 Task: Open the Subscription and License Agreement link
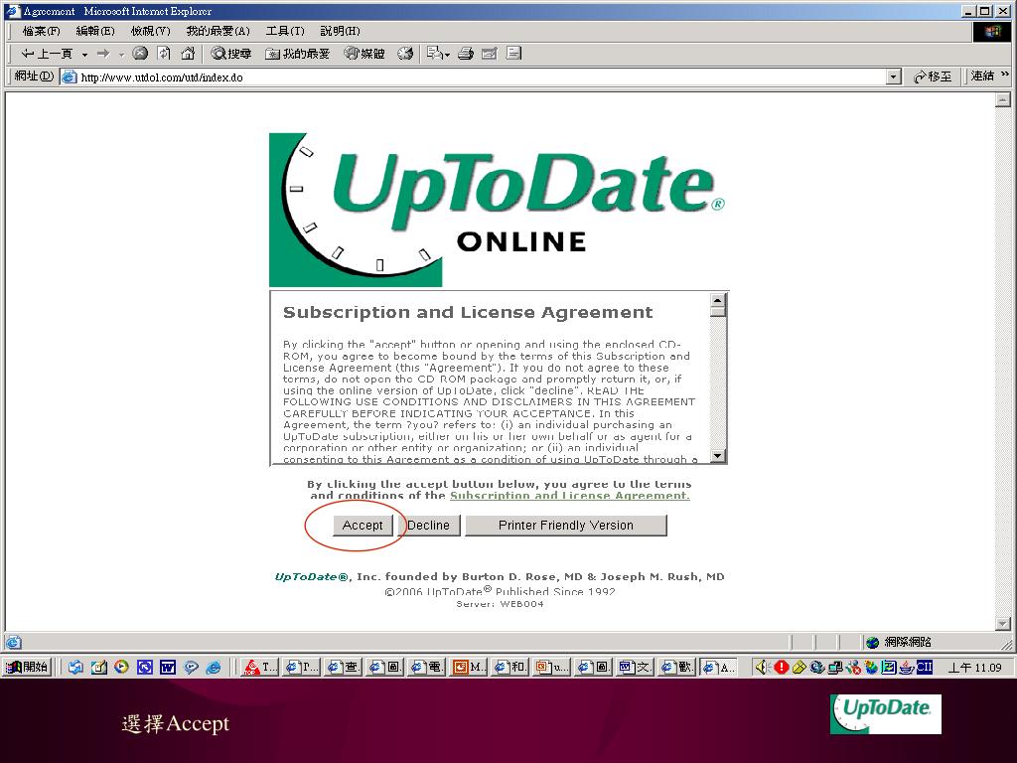pos(569,495)
